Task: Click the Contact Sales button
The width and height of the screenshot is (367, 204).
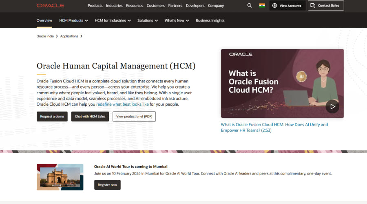Action: (325, 6)
